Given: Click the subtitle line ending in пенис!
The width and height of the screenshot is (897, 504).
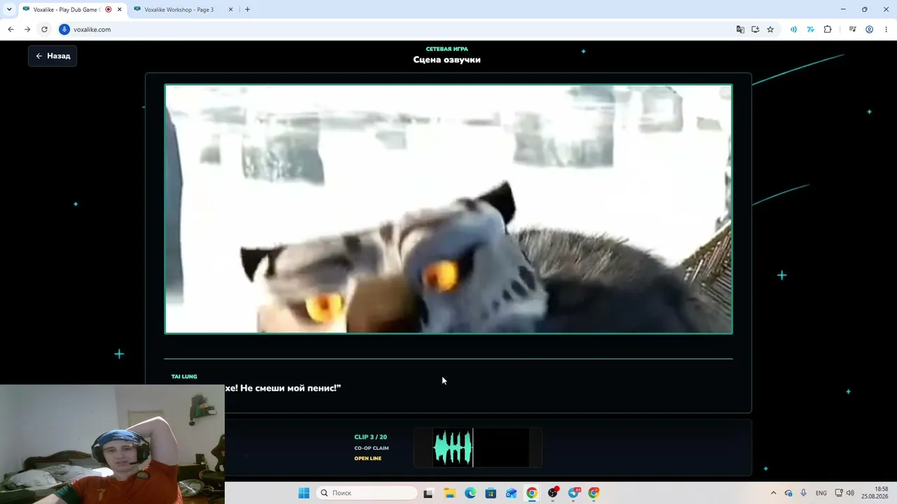Looking at the screenshot, I should 283,388.
